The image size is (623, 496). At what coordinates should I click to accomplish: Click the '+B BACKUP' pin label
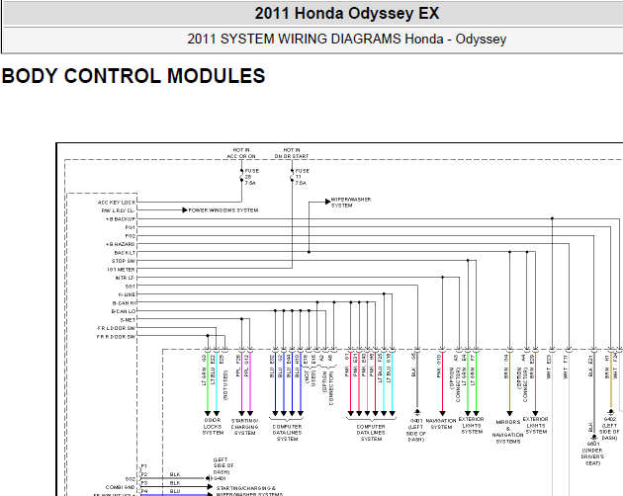click(x=121, y=218)
